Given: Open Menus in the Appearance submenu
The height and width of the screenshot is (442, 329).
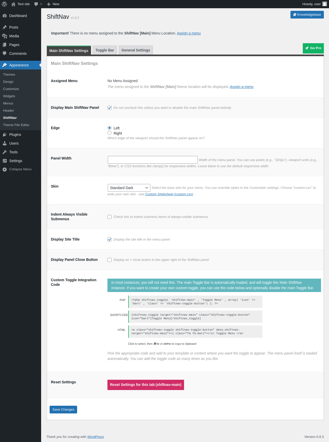Looking at the screenshot, I should 8,103.
